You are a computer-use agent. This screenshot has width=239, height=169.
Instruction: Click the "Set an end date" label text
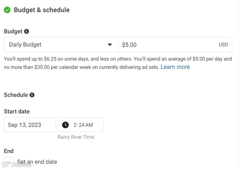pos(37,162)
